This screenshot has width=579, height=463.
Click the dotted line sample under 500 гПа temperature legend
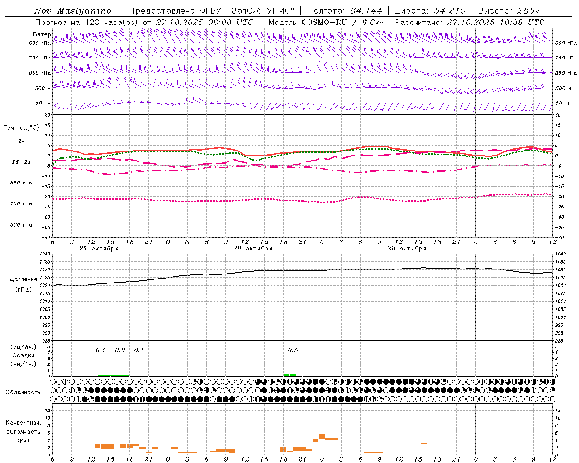point(20,230)
